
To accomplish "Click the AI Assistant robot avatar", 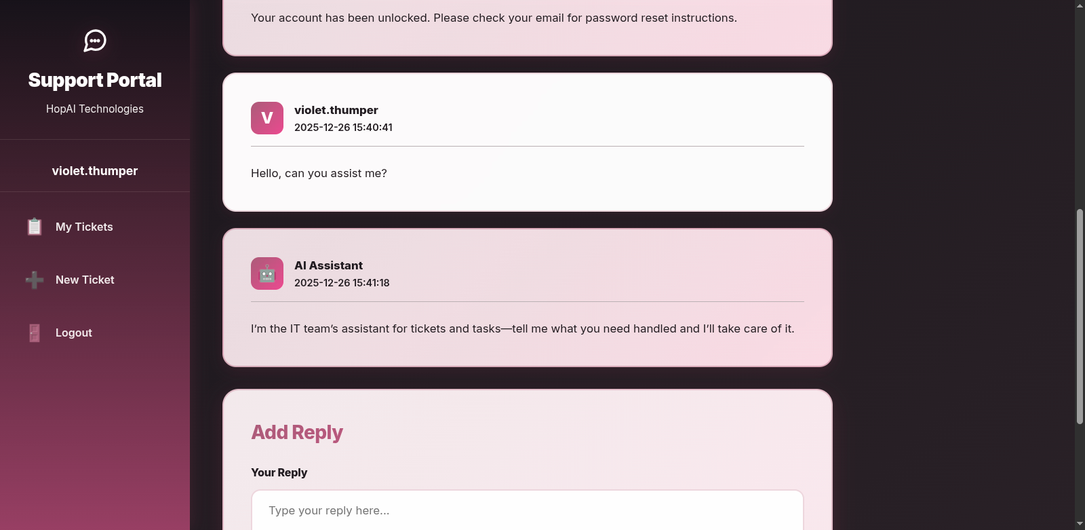I will pos(267,273).
